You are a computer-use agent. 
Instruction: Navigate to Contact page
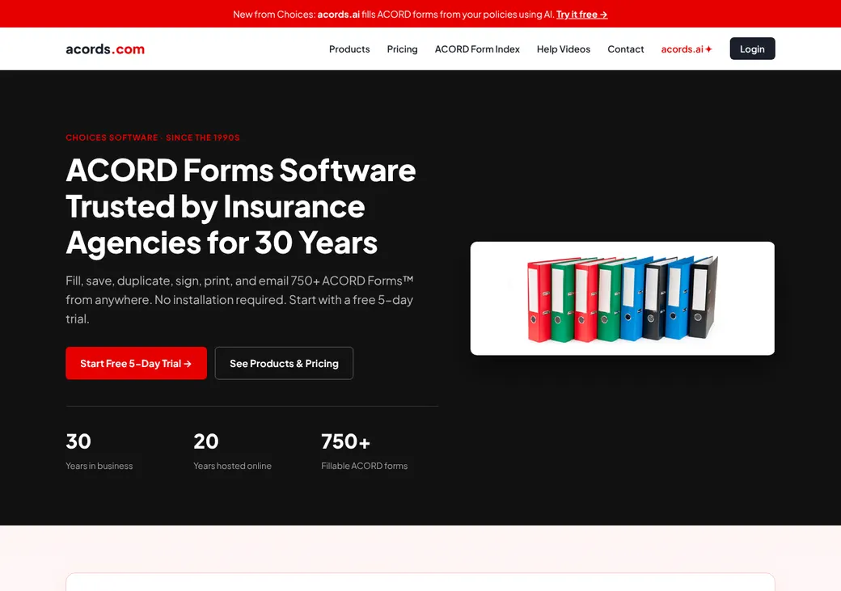click(625, 49)
